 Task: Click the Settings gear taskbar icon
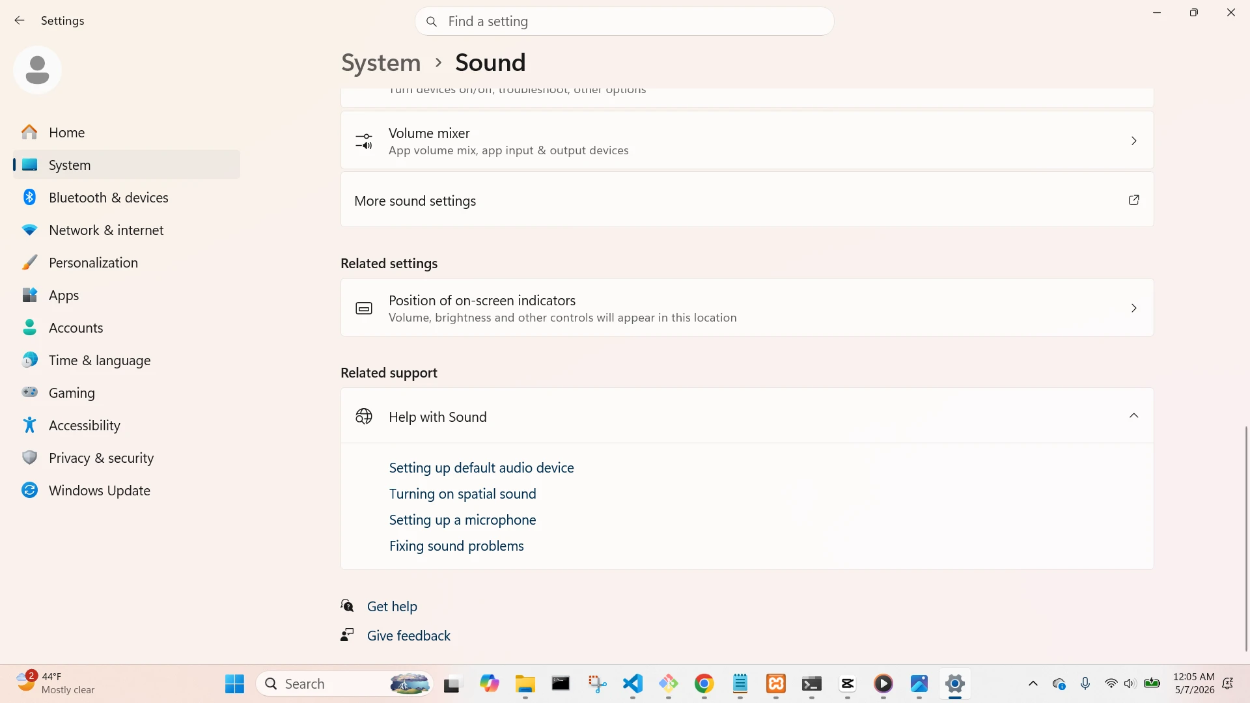click(x=955, y=683)
